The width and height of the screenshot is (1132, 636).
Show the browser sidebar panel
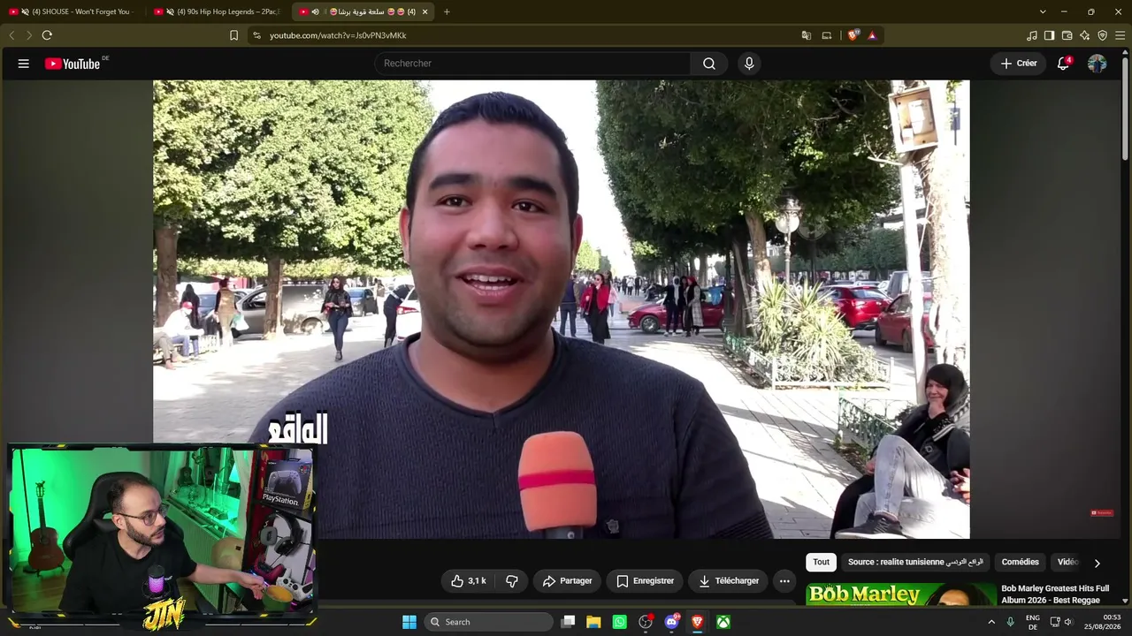[x=1049, y=35]
